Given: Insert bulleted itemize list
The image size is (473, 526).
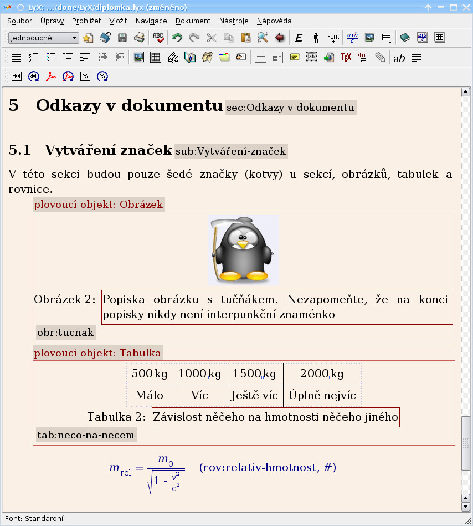Looking at the screenshot, I should coord(50,57).
